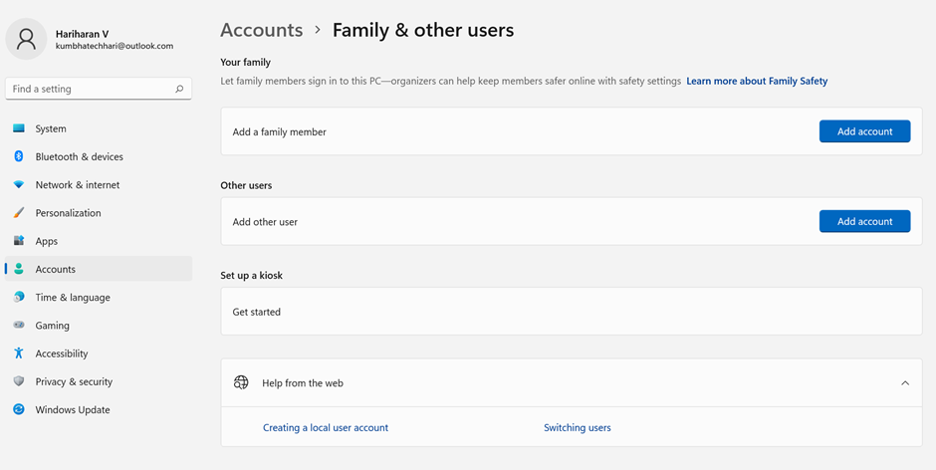Screen dimensions: 936x470
Task: Click Get started to set up kiosk
Action: point(572,311)
